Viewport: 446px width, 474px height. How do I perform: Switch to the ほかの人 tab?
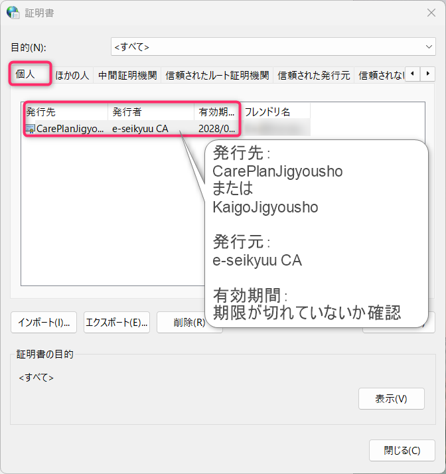click(x=72, y=76)
